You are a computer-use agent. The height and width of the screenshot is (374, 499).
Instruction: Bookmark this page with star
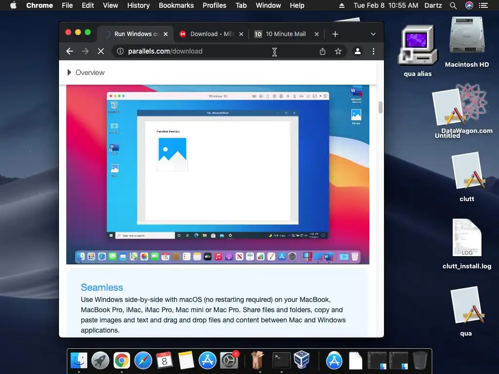coord(338,51)
